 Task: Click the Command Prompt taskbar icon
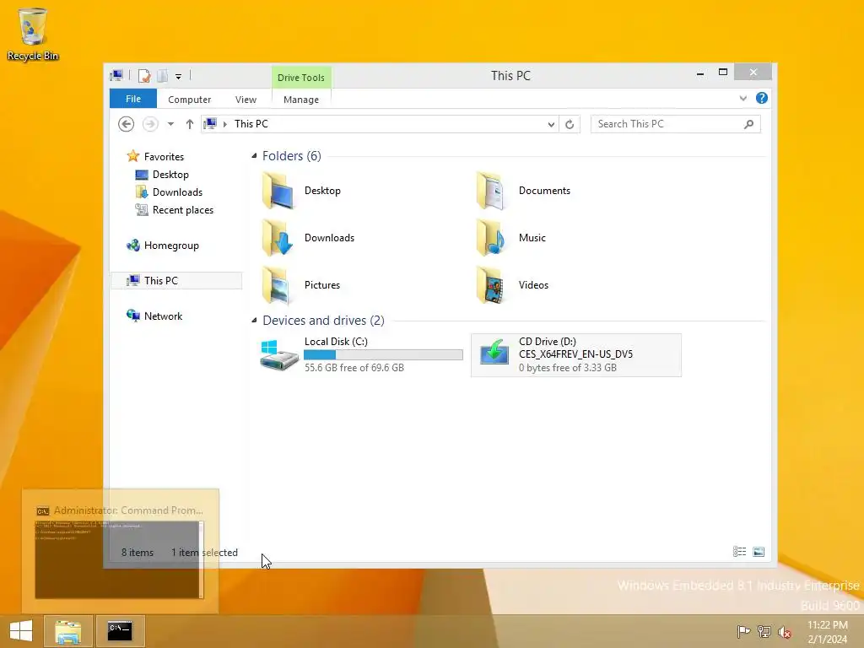point(120,631)
